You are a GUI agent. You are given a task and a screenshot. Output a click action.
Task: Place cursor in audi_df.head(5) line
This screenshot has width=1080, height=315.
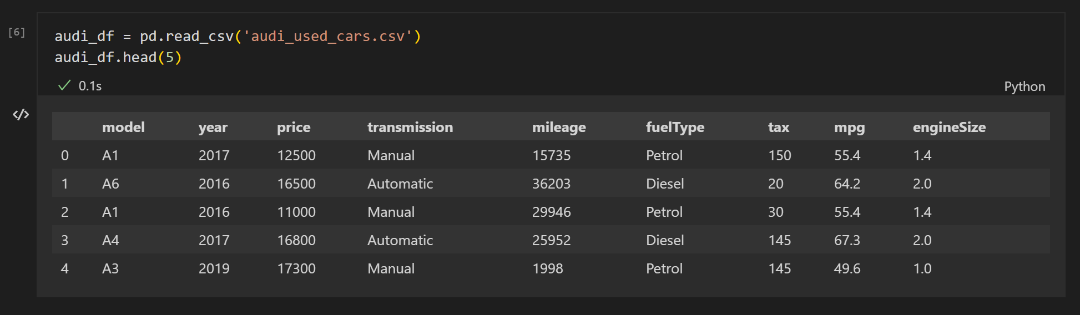point(118,58)
